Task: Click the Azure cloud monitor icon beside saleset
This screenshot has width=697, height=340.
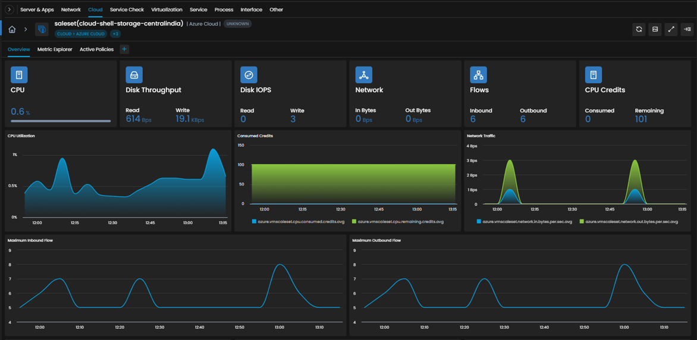Action: click(x=42, y=29)
